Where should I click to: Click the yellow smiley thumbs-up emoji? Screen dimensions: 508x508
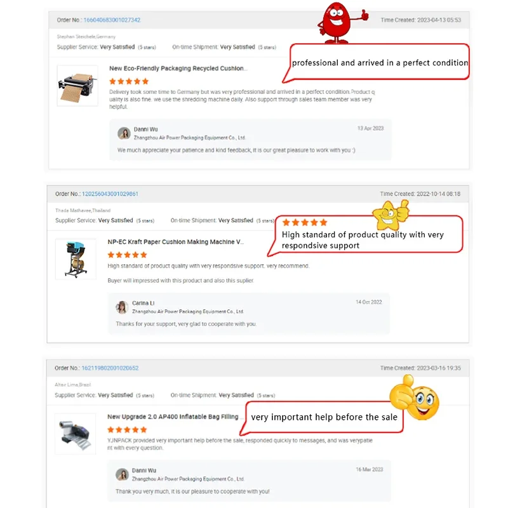(x=414, y=398)
